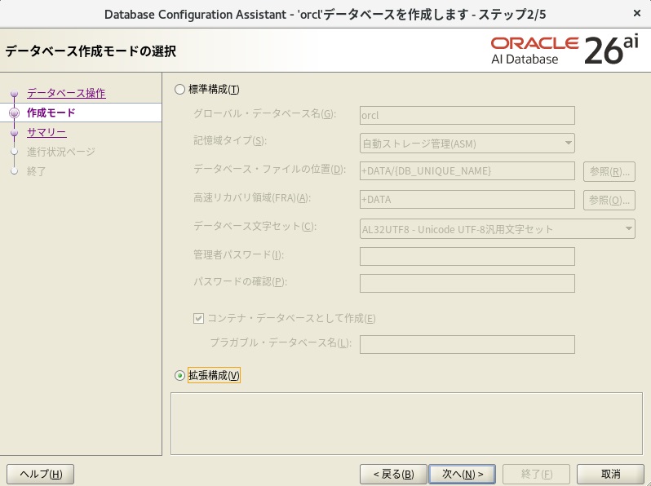The image size is (651, 486).
Task: Click the データベース・ファイルの位置 field
Action: tap(467, 171)
